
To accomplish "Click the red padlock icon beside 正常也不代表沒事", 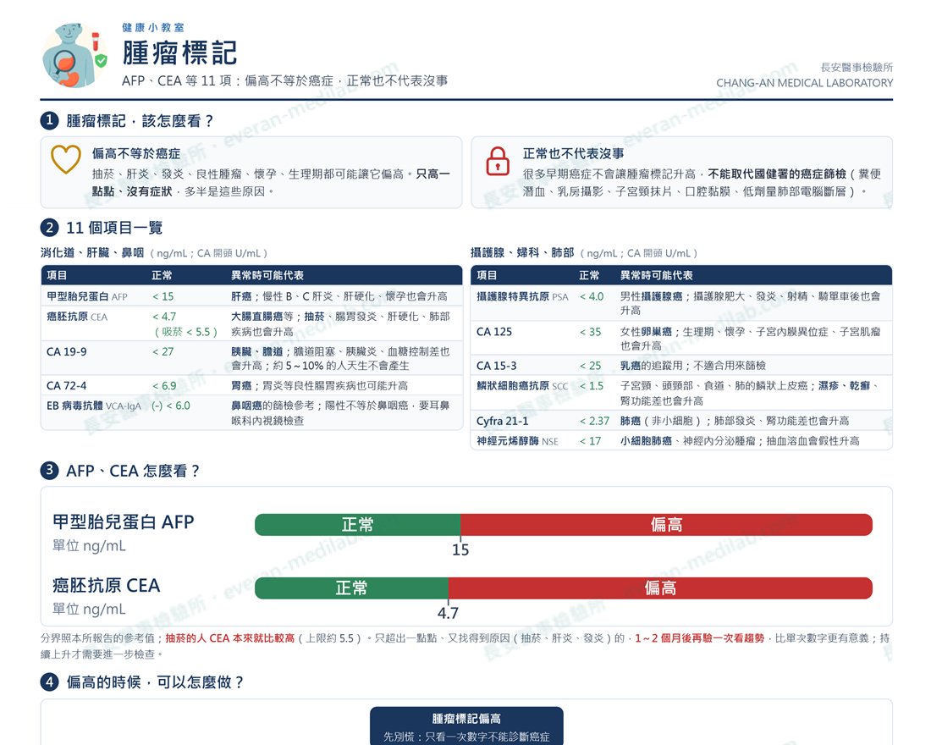I will (x=498, y=161).
